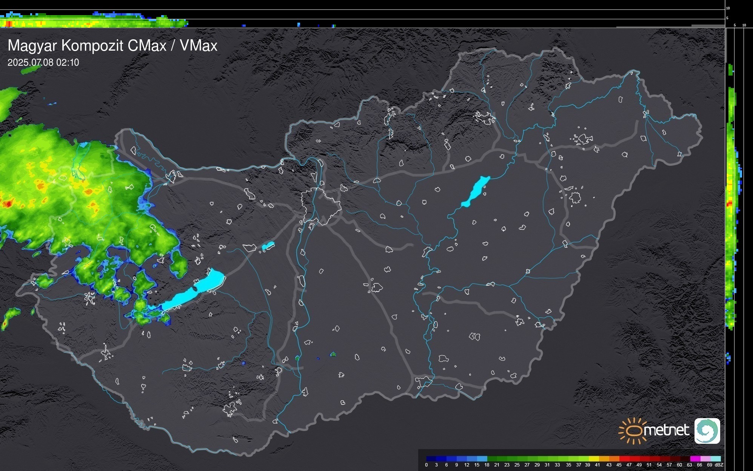Click the magenta 63 dBZ legend swatch
The height and width of the screenshot is (471, 753).
[694, 459]
